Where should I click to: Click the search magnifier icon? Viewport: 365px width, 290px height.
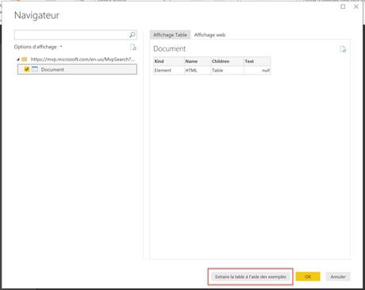click(x=133, y=35)
